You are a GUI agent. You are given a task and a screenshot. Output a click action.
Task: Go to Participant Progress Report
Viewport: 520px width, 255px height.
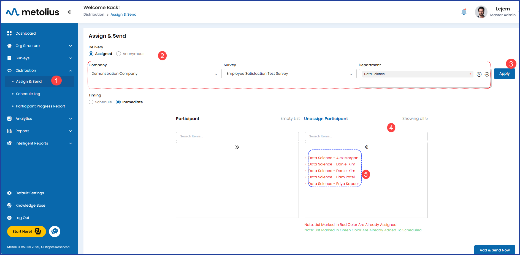[40, 106]
